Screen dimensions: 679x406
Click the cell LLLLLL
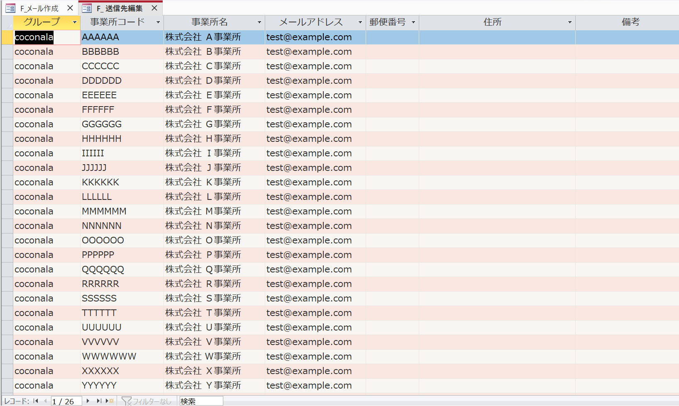coord(122,197)
